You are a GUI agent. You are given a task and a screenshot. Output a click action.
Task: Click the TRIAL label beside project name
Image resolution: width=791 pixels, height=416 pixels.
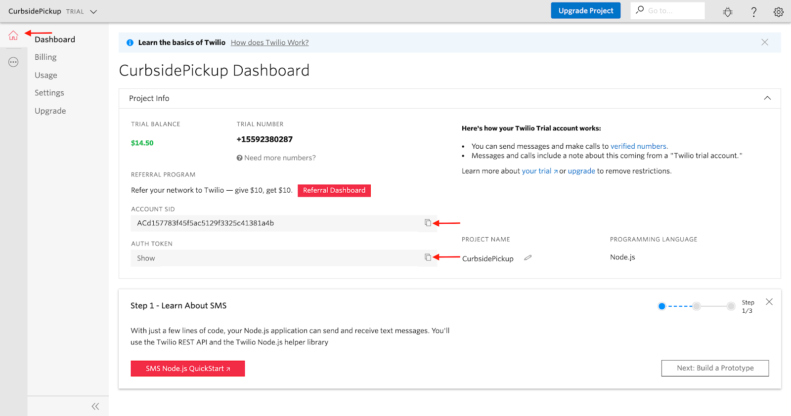tap(75, 12)
